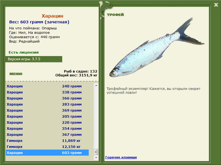Open the МЕНЮ menu
Screen dimensions: 221x165
coord(16,74)
